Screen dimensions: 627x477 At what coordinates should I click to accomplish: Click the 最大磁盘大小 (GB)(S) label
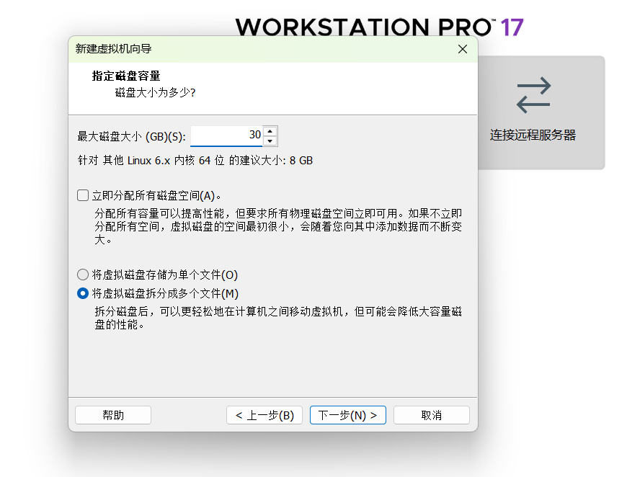(132, 137)
